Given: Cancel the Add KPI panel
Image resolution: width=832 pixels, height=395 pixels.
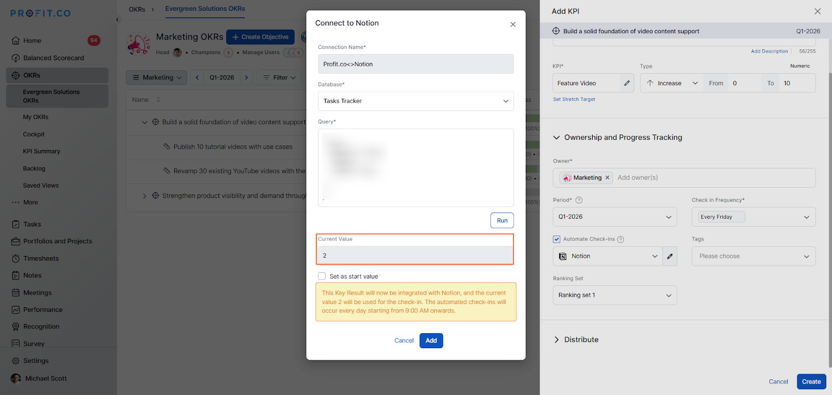Looking at the screenshot, I should coord(778,381).
